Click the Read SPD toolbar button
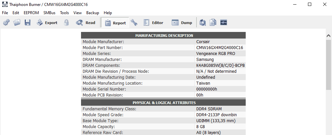Image resolution: width=332 pixels, height=135 pixels. 86,22
